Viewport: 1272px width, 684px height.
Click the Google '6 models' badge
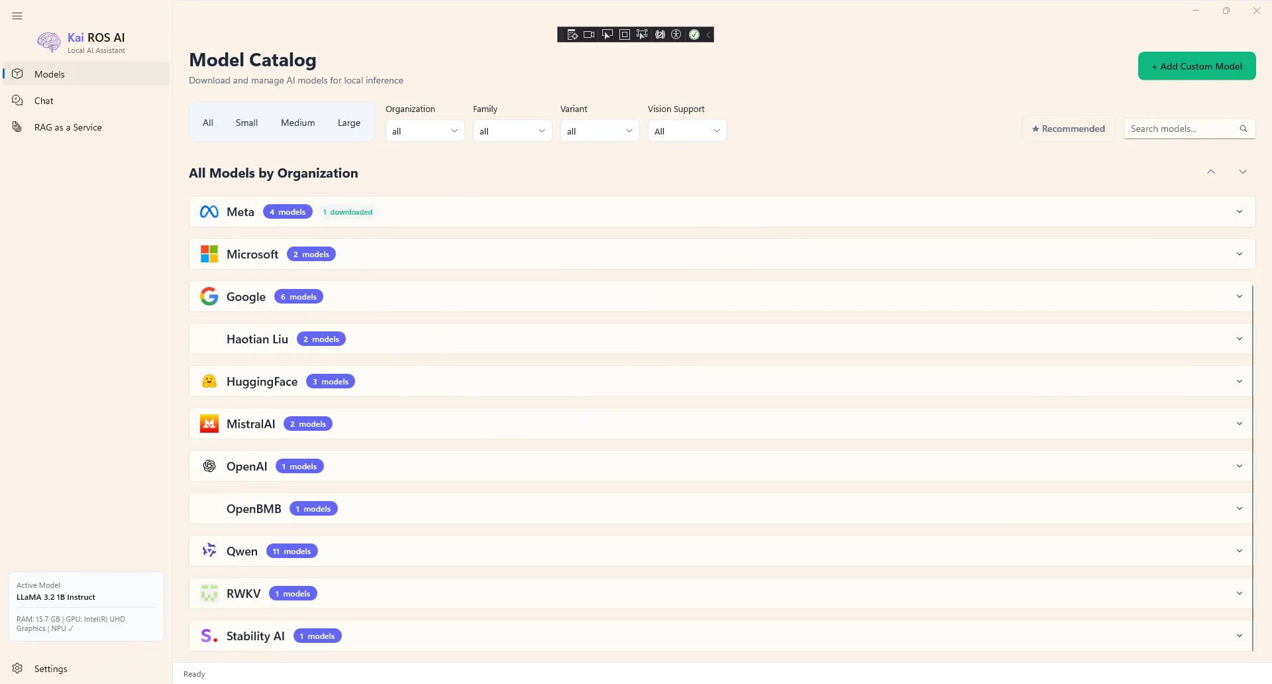298,296
